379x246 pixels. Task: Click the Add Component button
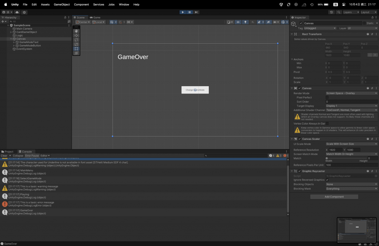tap(334, 197)
